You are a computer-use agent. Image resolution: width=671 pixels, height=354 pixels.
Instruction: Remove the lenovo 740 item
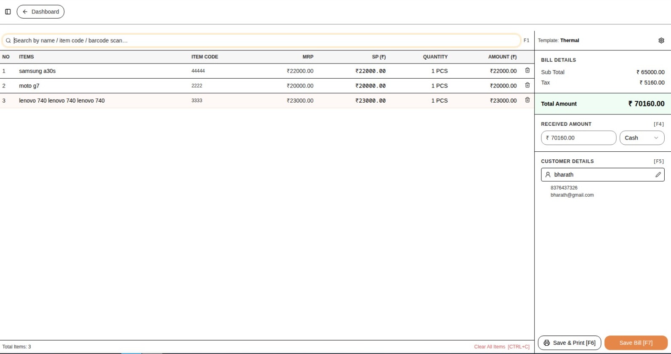[527, 100]
